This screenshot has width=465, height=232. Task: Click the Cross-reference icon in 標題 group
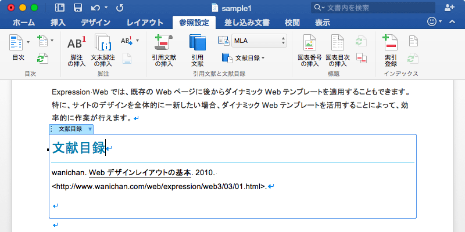361,58
